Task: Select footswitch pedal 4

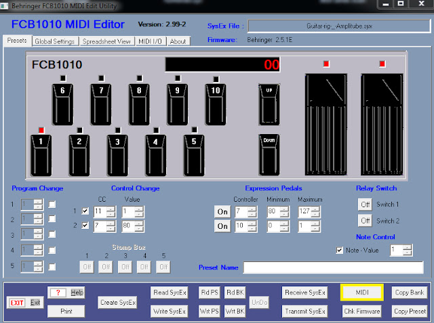Action: point(156,155)
